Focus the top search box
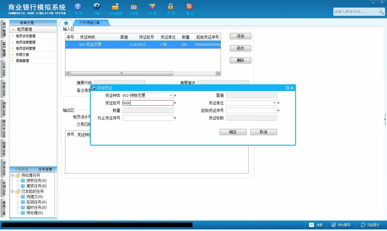The width and height of the screenshot is (387, 231). click(x=355, y=12)
